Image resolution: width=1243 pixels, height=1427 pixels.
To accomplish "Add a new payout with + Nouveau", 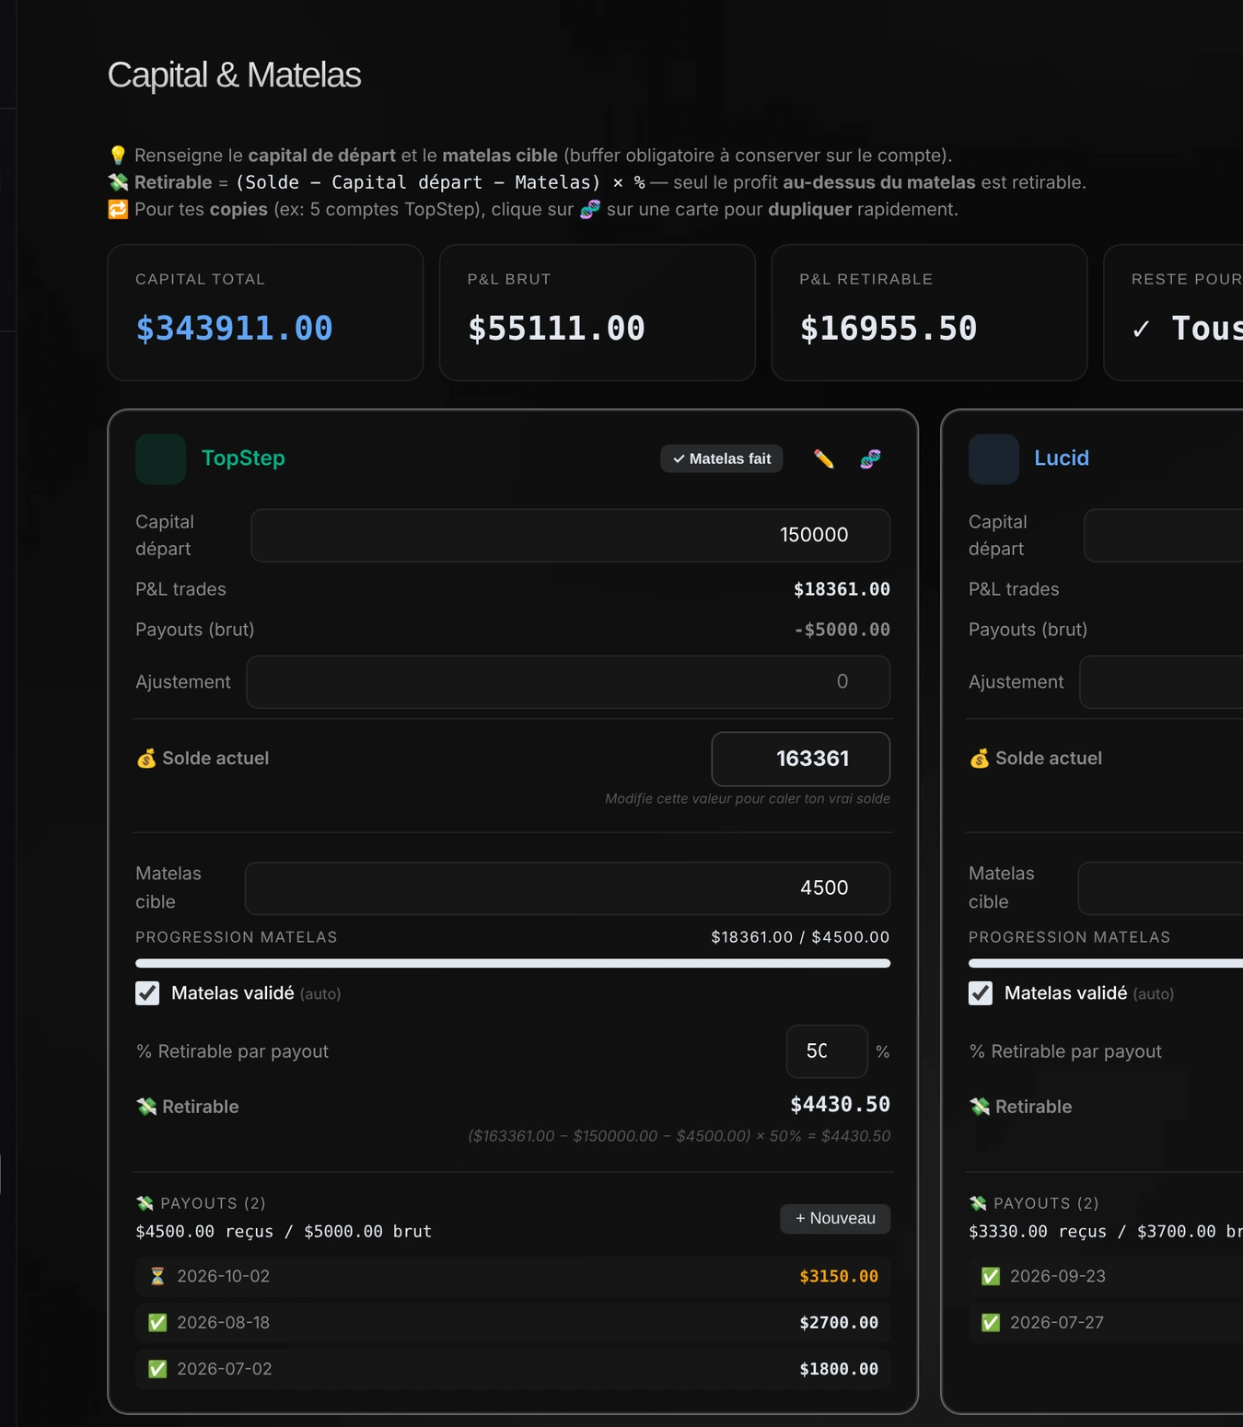I will coord(835,1219).
